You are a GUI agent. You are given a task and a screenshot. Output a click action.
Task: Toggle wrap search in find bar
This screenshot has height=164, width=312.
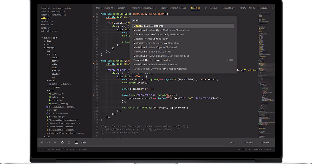tap(62, 142)
